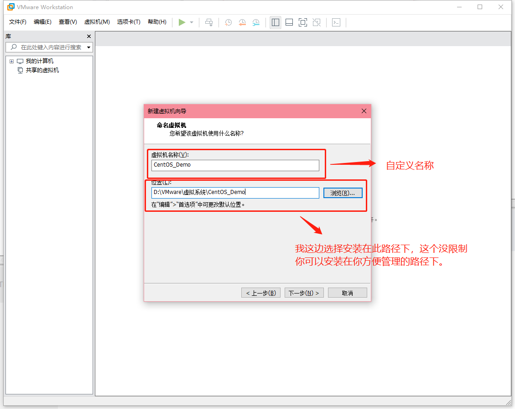The image size is (515, 409).
Task: Click the 虚拟机名称 input with CentOS_Demo
Action: pyautogui.click(x=235, y=165)
